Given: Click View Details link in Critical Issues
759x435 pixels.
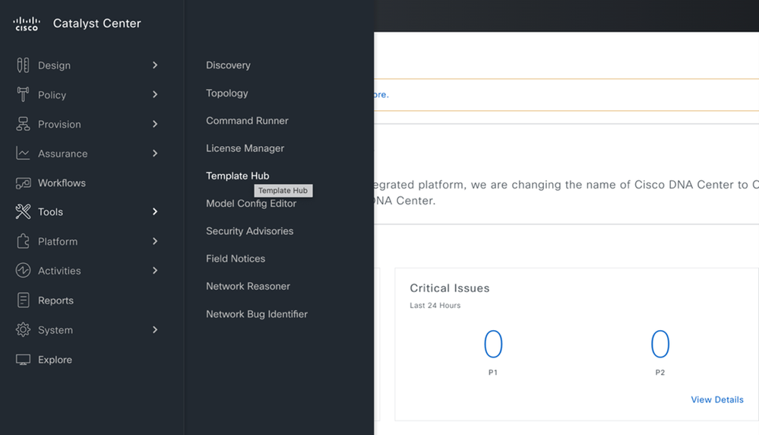Looking at the screenshot, I should tap(717, 400).
